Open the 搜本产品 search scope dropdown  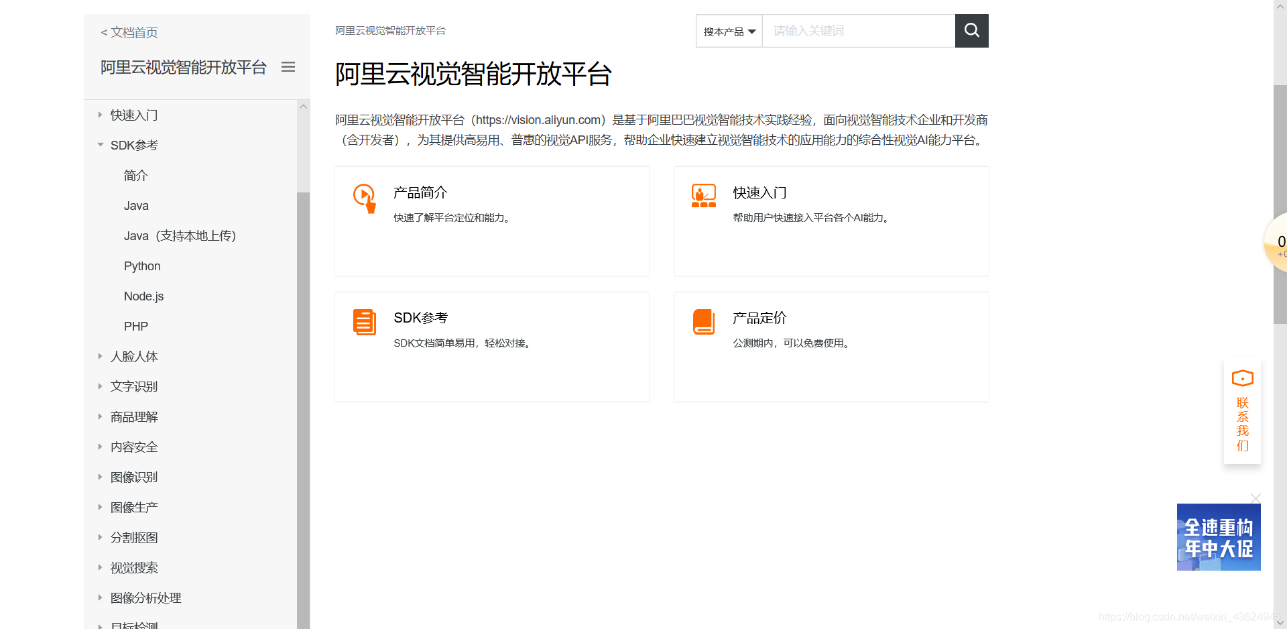tap(729, 32)
